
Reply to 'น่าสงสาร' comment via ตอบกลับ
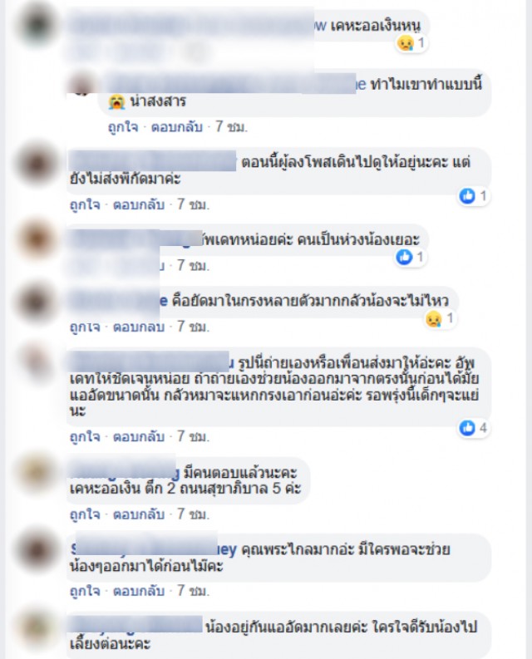177,126
